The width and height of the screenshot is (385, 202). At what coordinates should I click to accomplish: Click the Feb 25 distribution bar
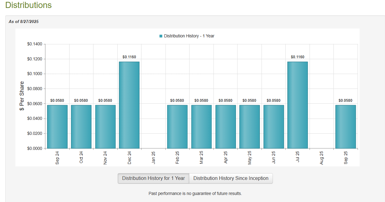(177, 127)
